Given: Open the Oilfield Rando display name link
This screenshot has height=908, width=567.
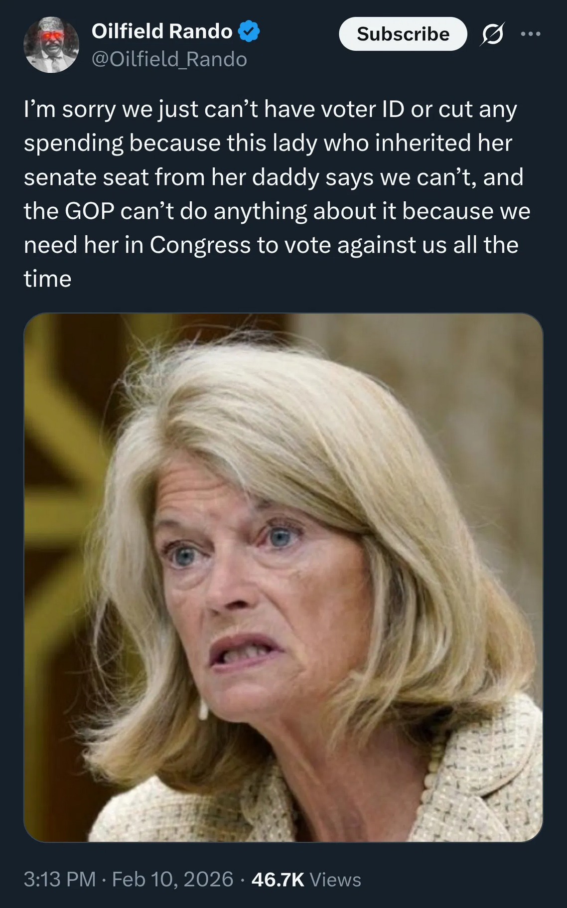Looking at the screenshot, I should [162, 31].
